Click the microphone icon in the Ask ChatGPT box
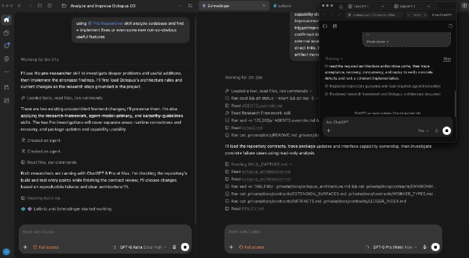Screen dimensions: 469x258 pyautogui.click(x=436, y=131)
